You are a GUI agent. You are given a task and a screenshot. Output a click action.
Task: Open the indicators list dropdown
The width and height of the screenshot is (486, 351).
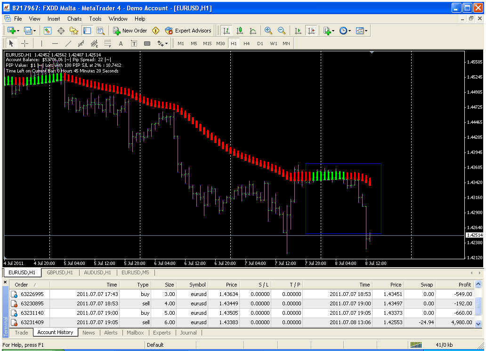click(329, 31)
